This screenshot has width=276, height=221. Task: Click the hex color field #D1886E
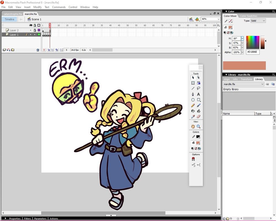click(253, 52)
